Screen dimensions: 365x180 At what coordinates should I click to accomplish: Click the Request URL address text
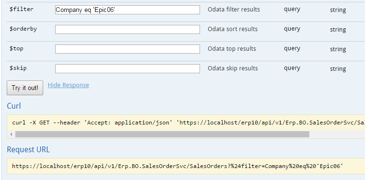(x=177, y=166)
